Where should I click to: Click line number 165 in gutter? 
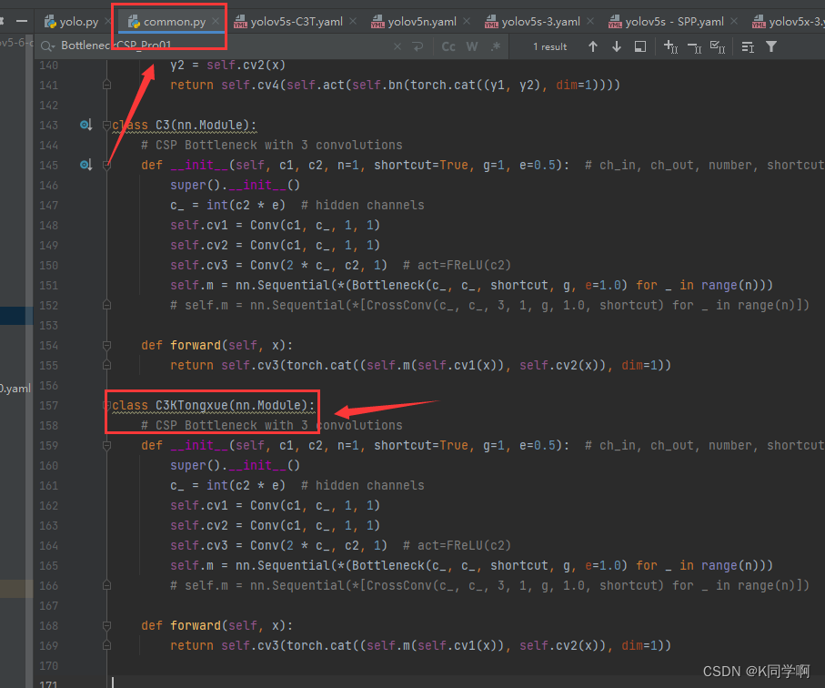[x=48, y=565]
